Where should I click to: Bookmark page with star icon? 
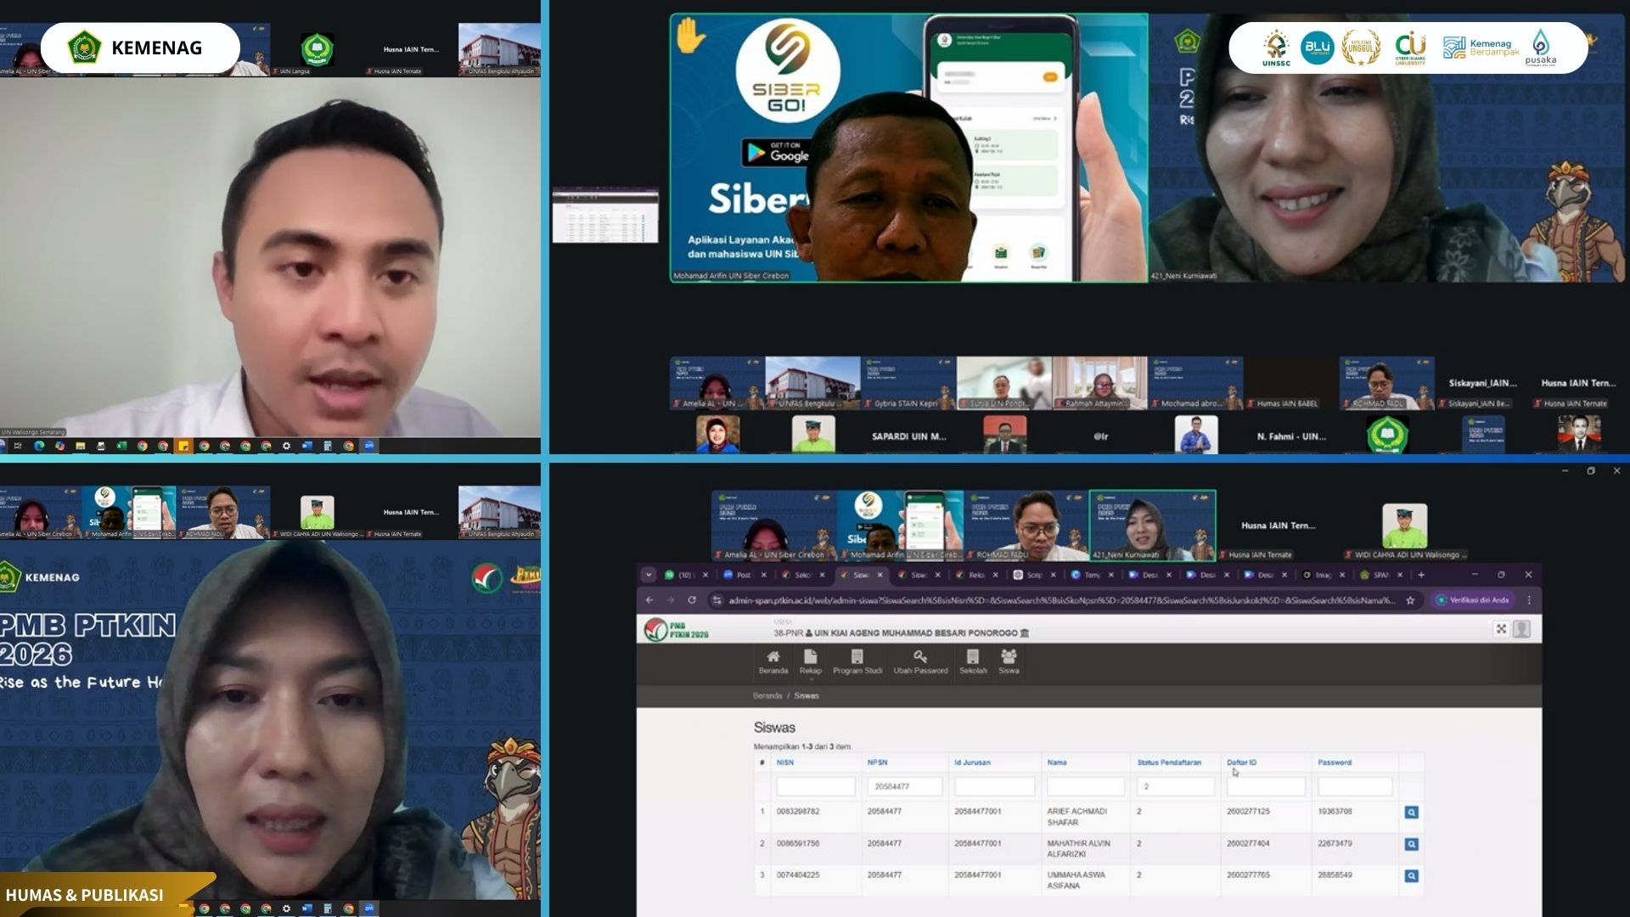1410,600
